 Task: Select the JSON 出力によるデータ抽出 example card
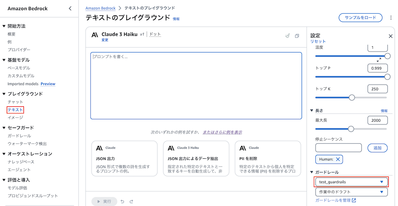coord(196,159)
